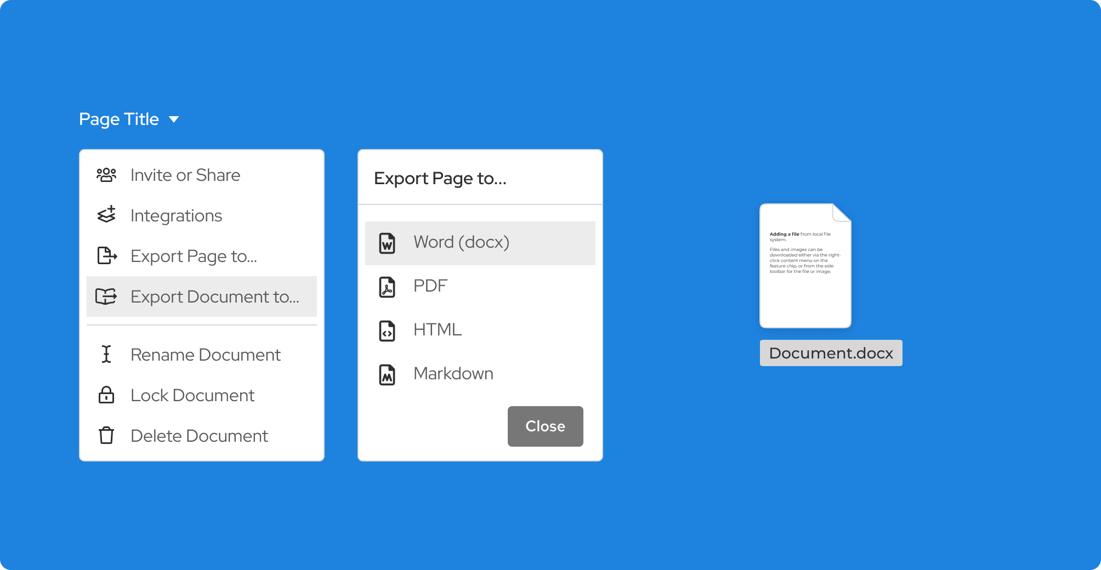Select Export Document to... menu entry
Viewport: 1101px width, 570px height.
click(214, 297)
